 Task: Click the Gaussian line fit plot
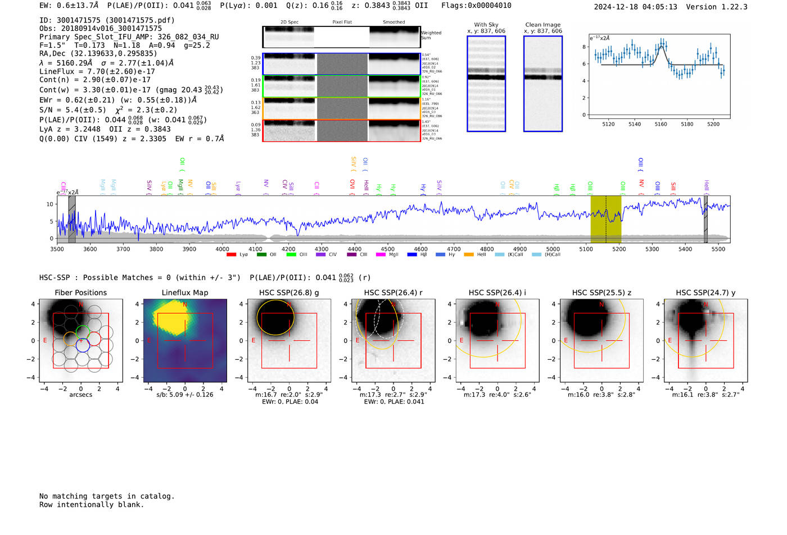659,76
